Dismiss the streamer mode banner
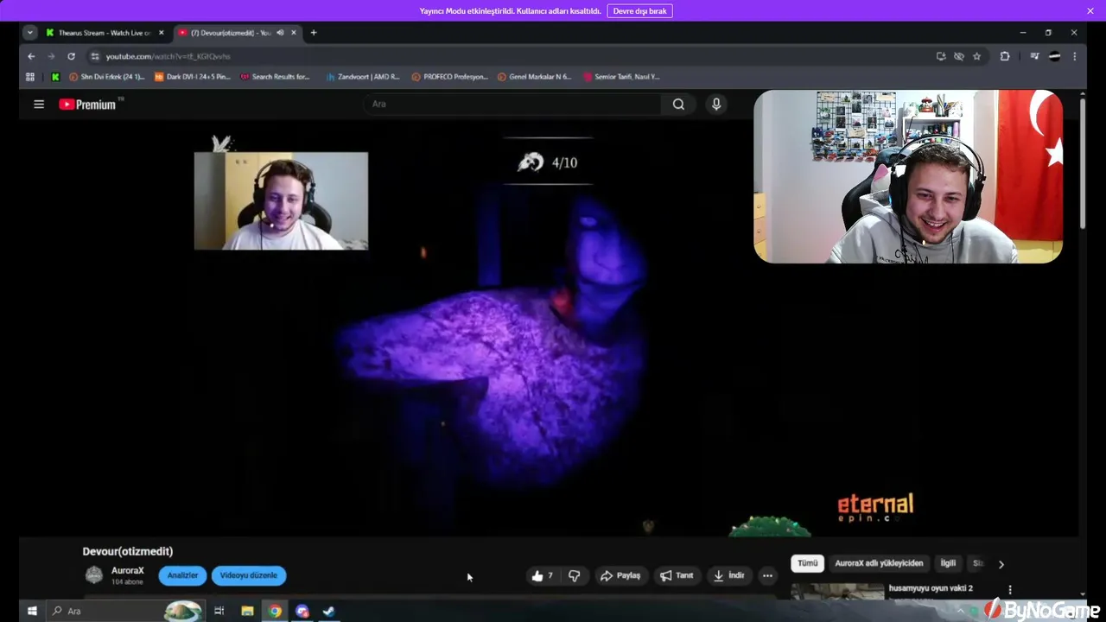This screenshot has width=1106, height=622. (1090, 11)
